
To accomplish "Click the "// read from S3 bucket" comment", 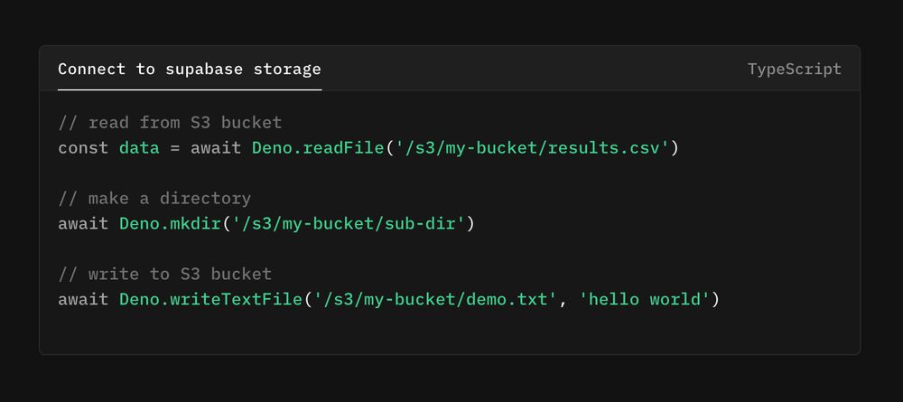I will pos(170,123).
